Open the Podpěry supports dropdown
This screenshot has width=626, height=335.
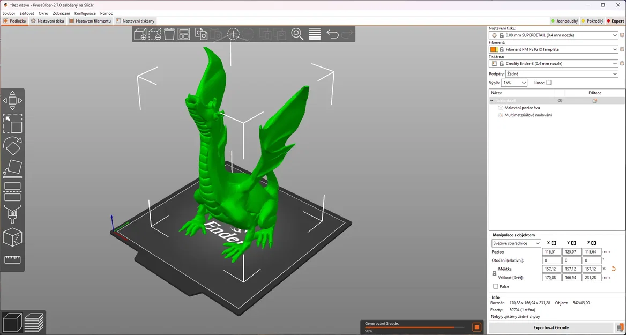click(x=562, y=74)
